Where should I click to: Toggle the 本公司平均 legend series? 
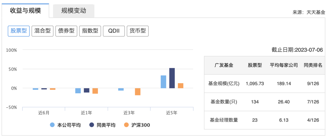(x=65, y=125)
